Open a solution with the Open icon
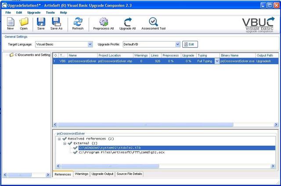Image resolution: width=281 pixels, height=186 pixels. pos(24,24)
